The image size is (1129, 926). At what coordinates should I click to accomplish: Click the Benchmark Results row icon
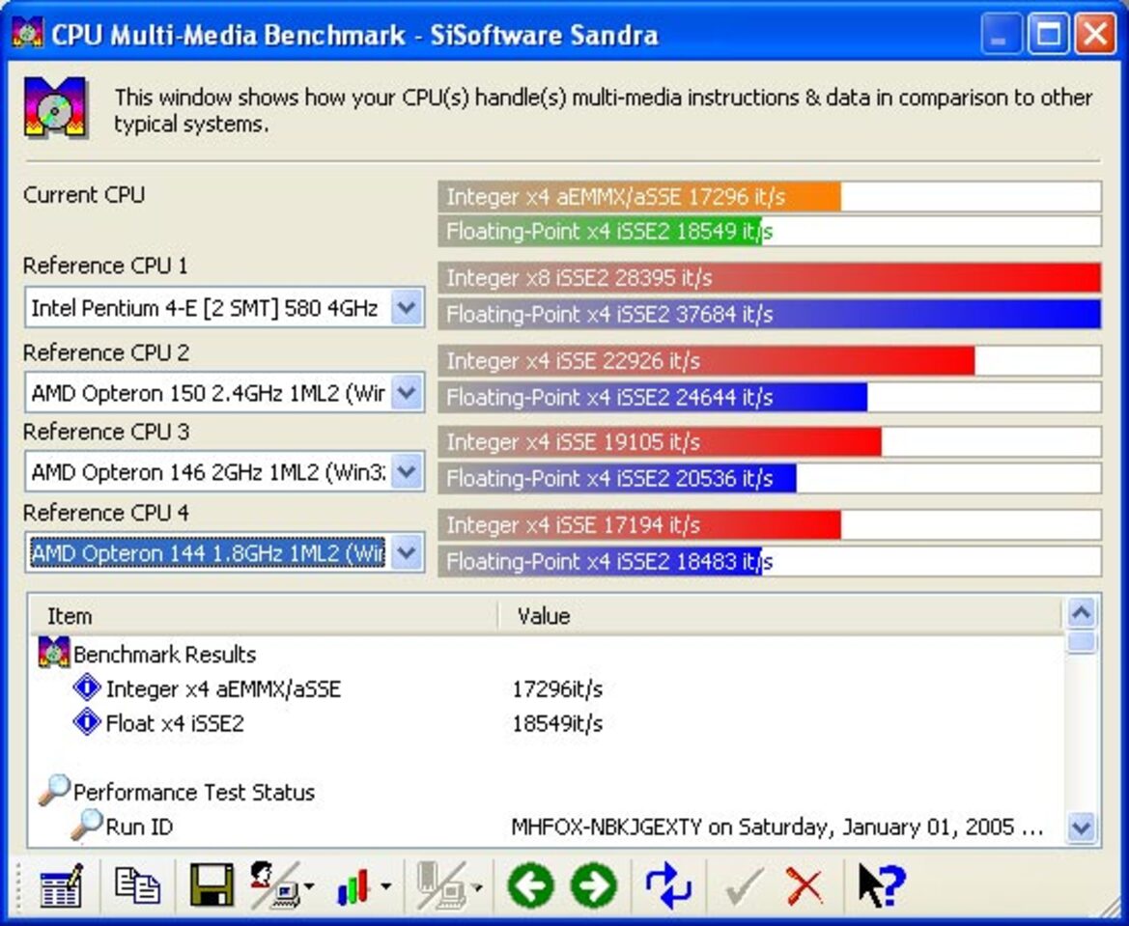click(54, 653)
